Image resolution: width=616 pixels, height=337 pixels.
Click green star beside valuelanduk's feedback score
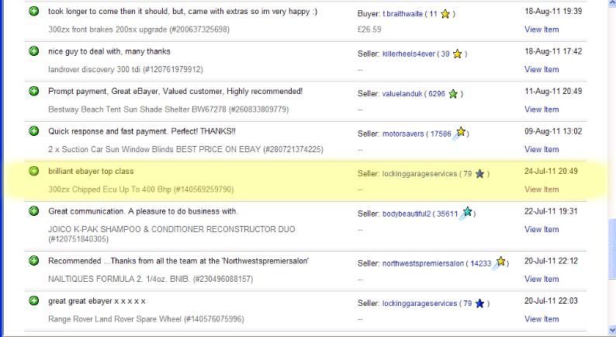pos(453,94)
